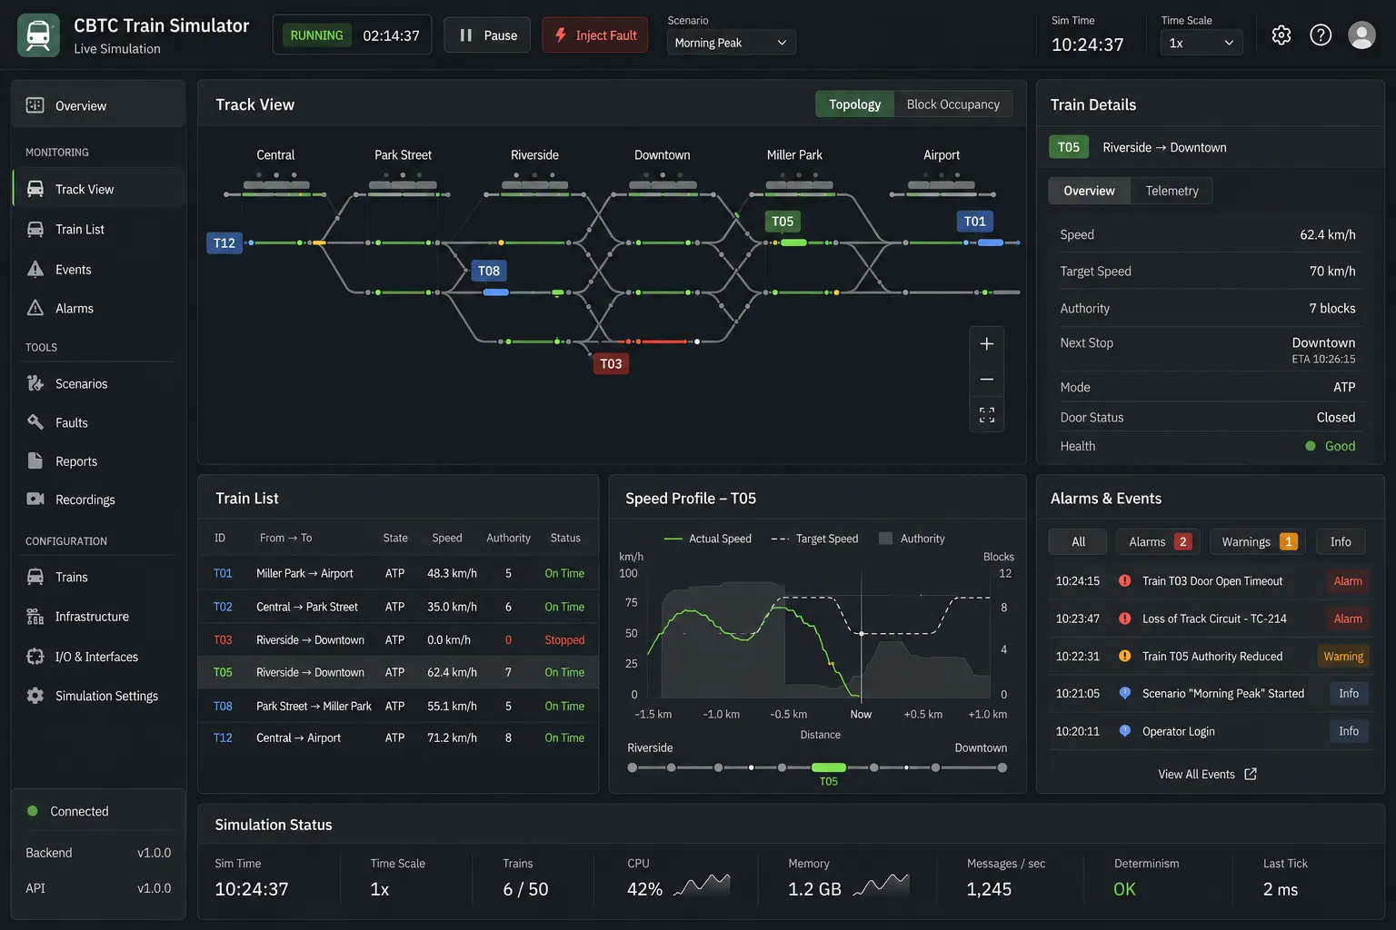Screen dimensions: 1396x930
Task: Open the user profile avatar
Action: 1361,35
